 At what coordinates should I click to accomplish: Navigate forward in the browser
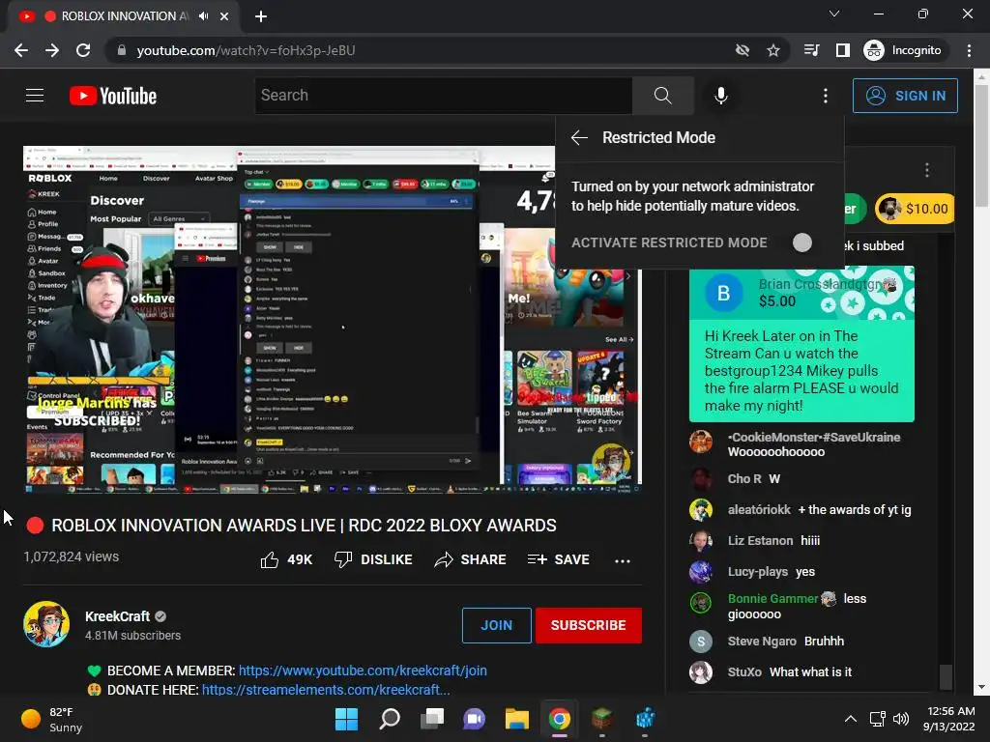pyautogui.click(x=52, y=50)
